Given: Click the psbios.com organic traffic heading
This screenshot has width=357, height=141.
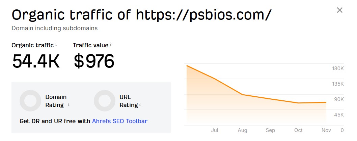Looking at the screenshot, I should 141,14.
